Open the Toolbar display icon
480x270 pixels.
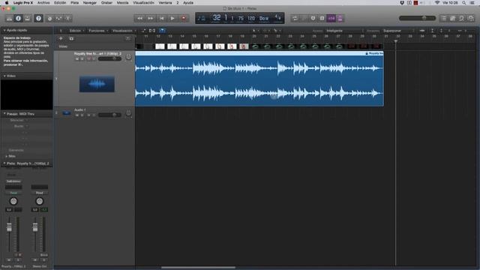coord(28,18)
